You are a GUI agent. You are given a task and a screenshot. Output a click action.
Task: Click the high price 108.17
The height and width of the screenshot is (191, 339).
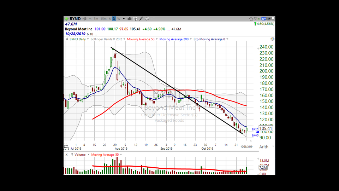point(112,29)
